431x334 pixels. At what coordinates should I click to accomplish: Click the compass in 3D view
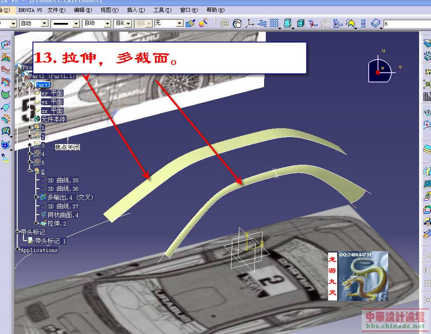pyautogui.click(x=380, y=70)
